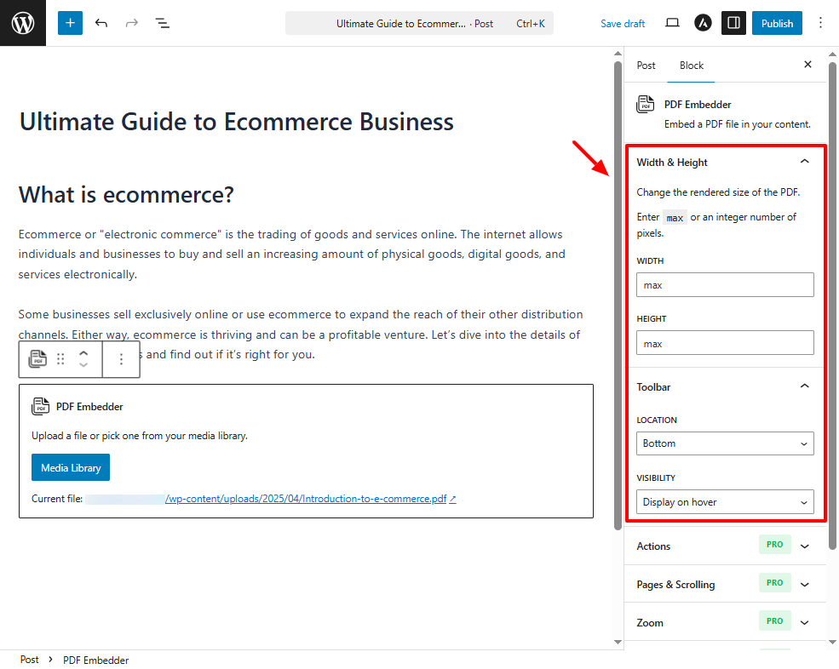
Task: Open the Introduction-to-e-commerce.pdf file link
Action: [x=307, y=499]
